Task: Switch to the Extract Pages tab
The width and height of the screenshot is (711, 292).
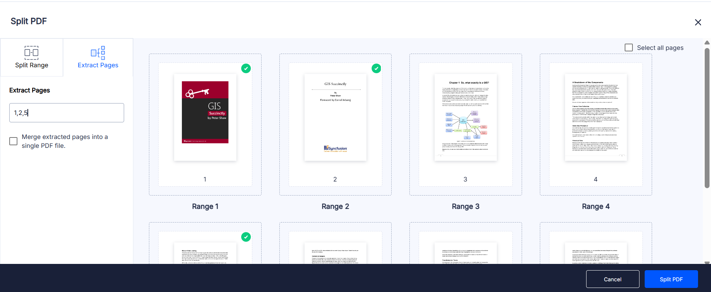Action: click(x=98, y=57)
